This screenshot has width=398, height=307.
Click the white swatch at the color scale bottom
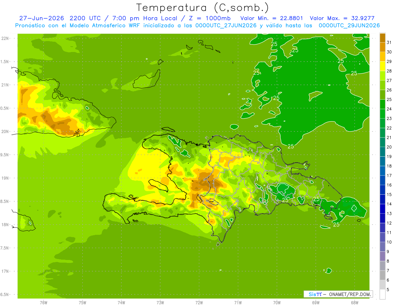click(382, 294)
